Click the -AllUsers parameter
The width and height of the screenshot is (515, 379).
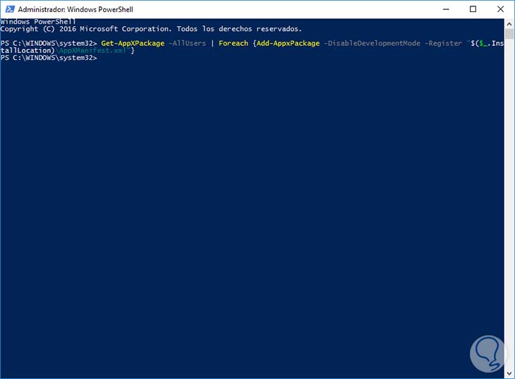tap(187, 43)
